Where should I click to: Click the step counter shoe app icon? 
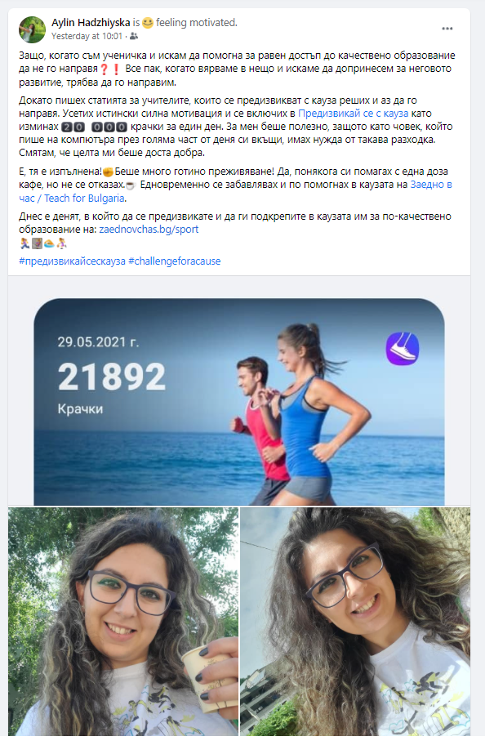pyautogui.click(x=403, y=348)
